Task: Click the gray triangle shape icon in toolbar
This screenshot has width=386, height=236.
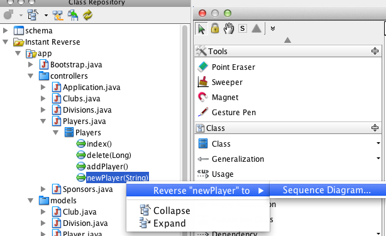Action: (x=256, y=28)
